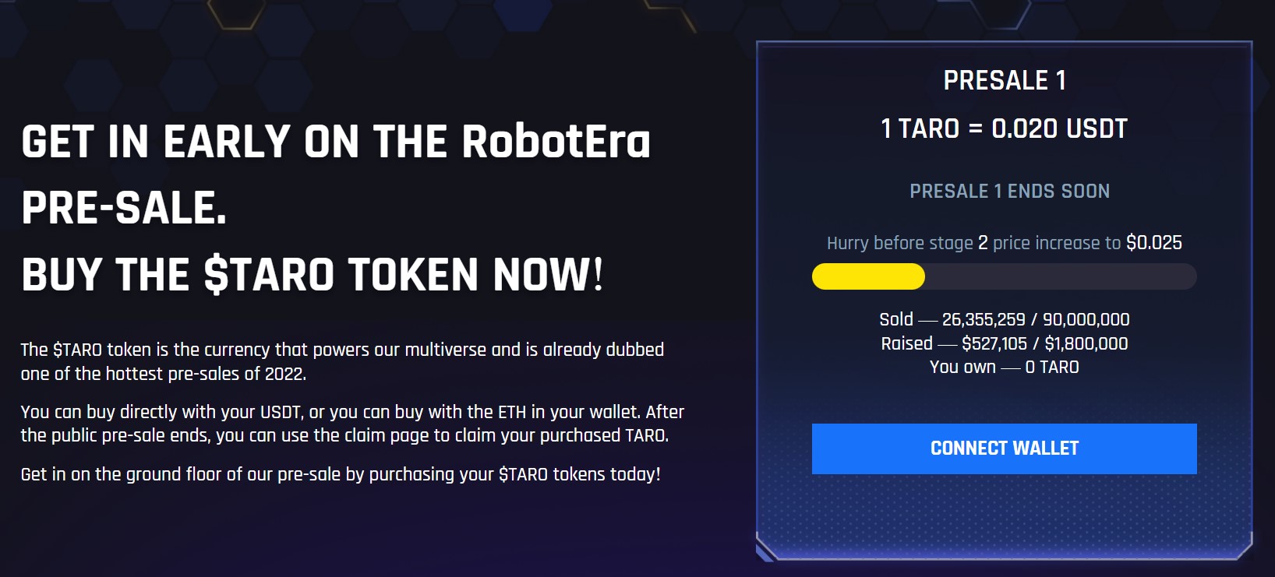The image size is (1275, 577).
Task: Click the Sold 26,355,259 tokens line
Action: click(x=1005, y=319)
